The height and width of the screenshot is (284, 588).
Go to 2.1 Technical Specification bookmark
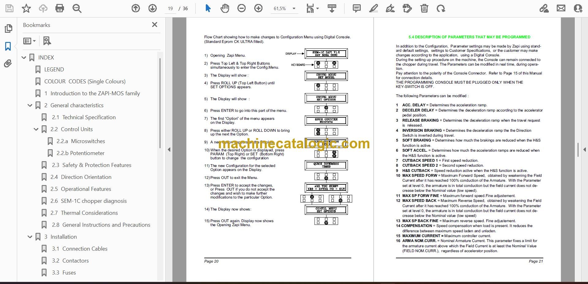click(84, 117)
